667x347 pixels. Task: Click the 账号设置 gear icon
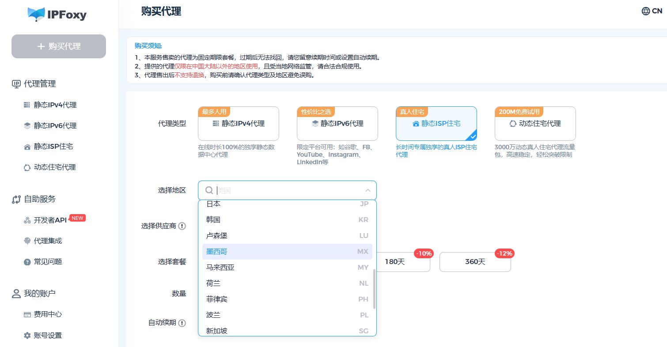pyautogui.click(x=27, y=336)
